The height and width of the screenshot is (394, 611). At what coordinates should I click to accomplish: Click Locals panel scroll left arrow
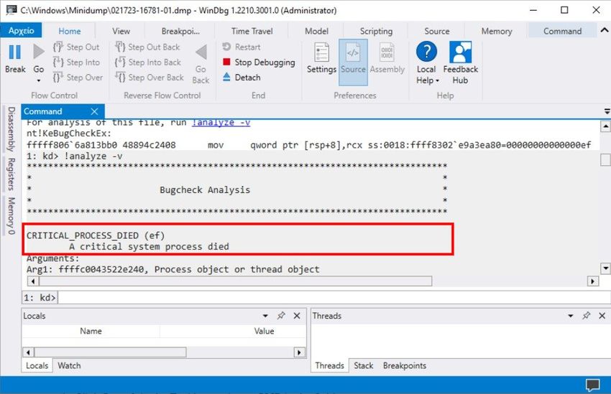[x=27, y=352]
